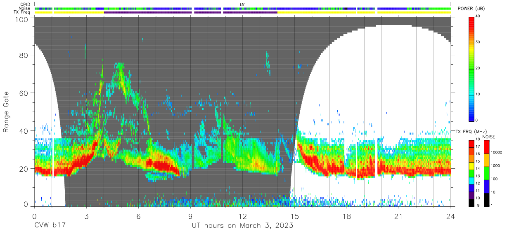Click the '15' tick on UT hours axis
507x234 pixels.
295,216
